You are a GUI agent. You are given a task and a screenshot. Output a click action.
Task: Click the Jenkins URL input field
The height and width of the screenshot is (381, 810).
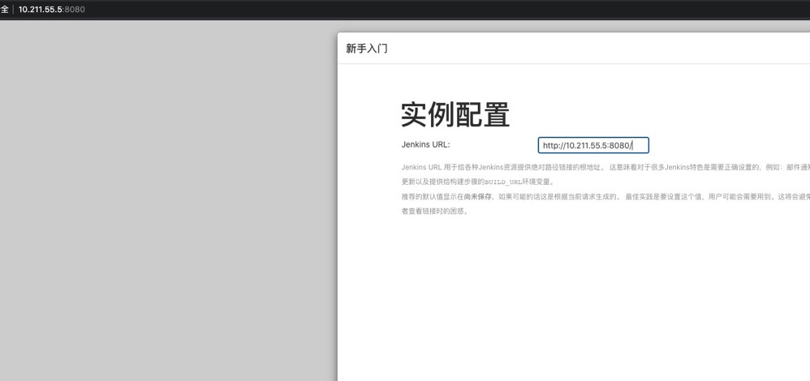coord(592,146)
